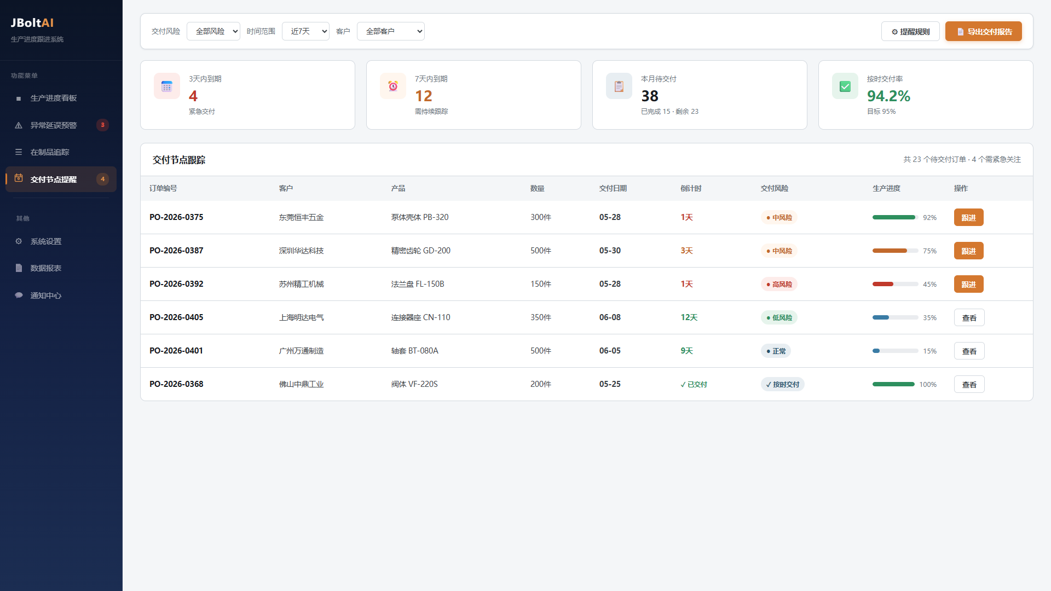The height and width of the screenshot is (591, 1051).
Task: Click the 低风险 tag
Action: tap(779, 317)
